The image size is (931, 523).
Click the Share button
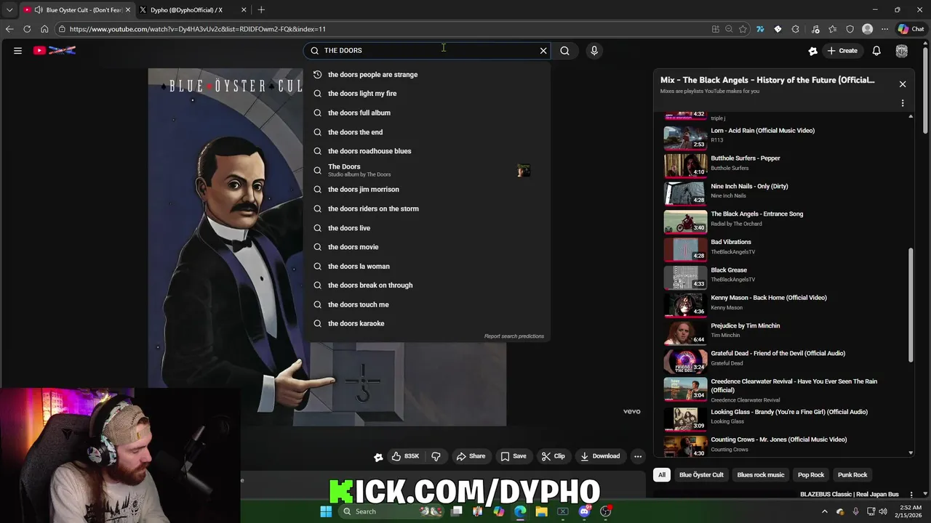pyautogui.click(x=471, y=456)
